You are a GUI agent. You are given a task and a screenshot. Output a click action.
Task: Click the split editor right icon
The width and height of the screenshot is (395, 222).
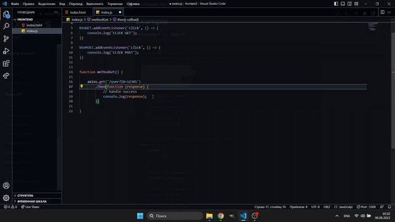pos(383,12)
